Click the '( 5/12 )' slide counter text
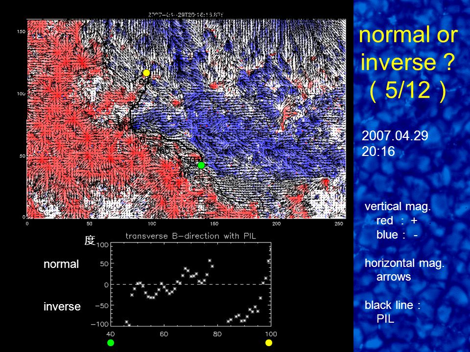 [408, 90]
